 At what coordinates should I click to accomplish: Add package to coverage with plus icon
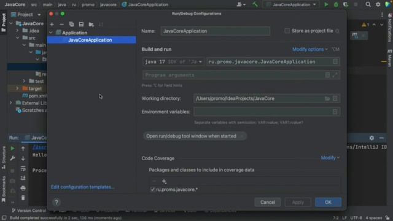(164, 181)
